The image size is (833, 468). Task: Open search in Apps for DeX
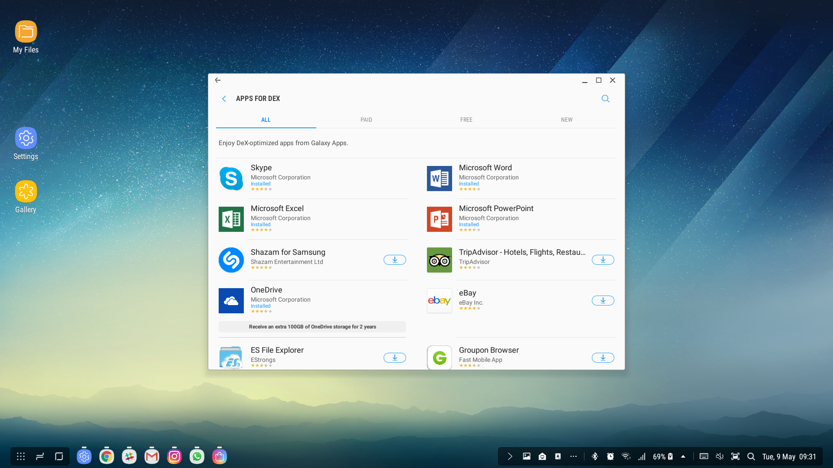606,99
